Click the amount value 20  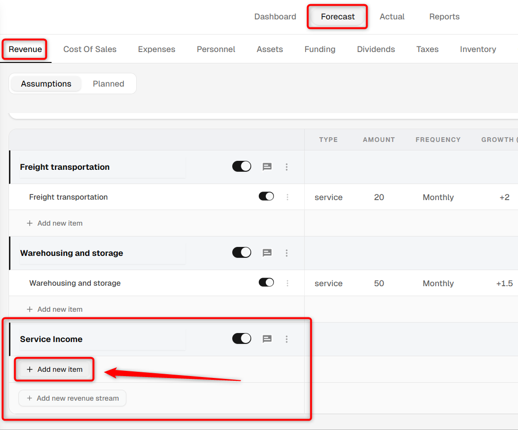[379, 197]
